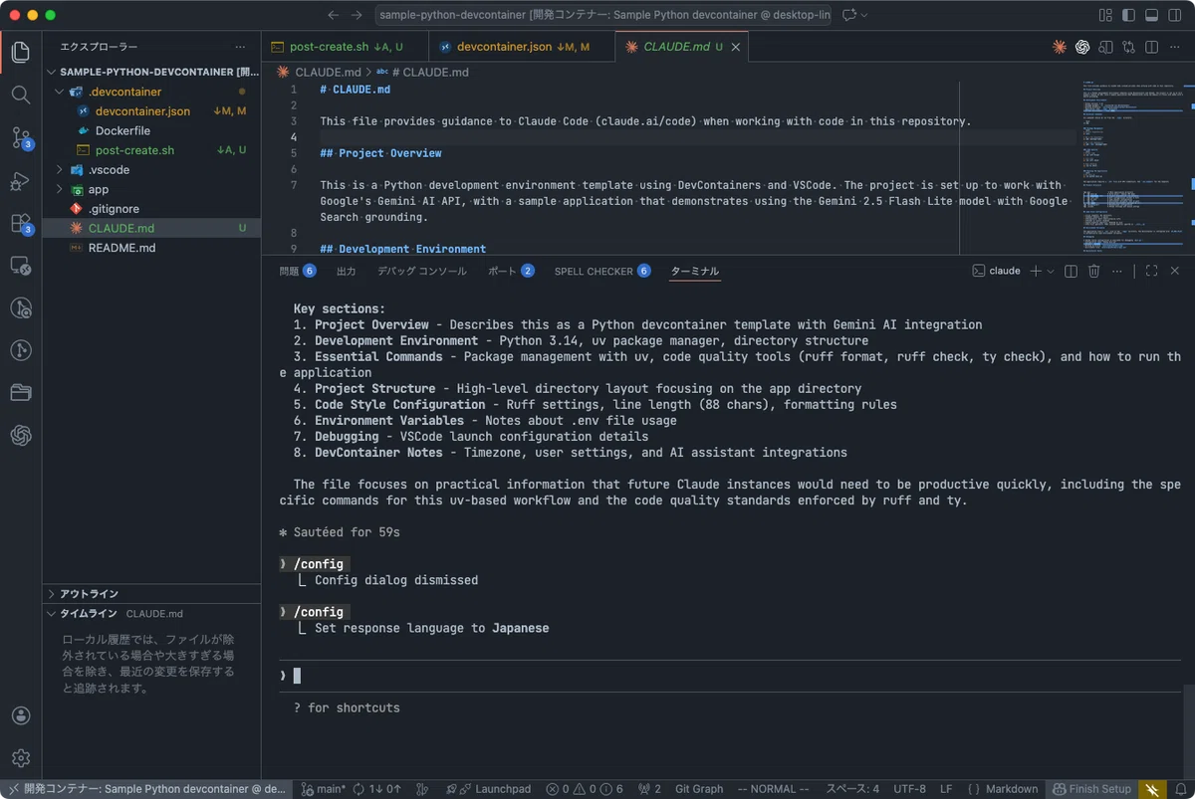1195x799 pixels.
Task: Switch to the post-create.sh tab
Action: [345, 47]
